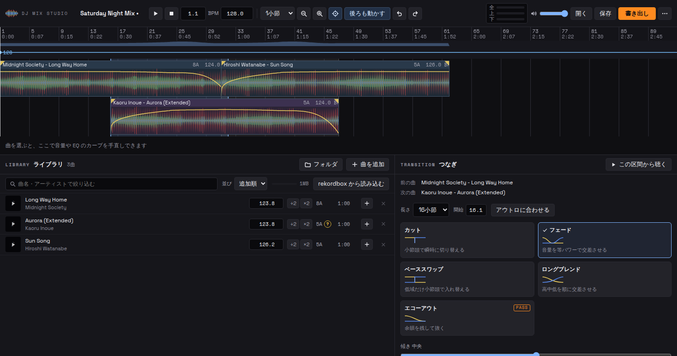Click the 保存 save button
Image resolution: width=677 pixels, height=356 pixels.
tap(605, 14)
